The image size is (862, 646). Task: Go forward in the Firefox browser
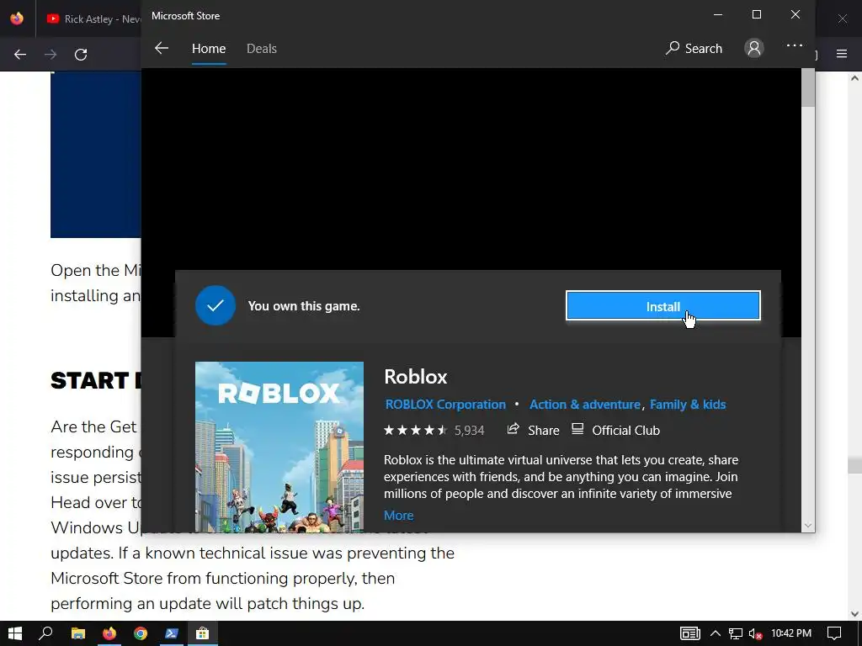[x=51, y=55]
